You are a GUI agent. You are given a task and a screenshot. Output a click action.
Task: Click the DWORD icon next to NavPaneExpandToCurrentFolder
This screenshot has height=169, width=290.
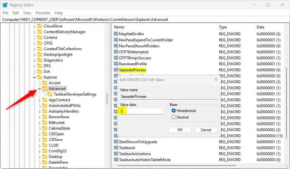coord(116,40)
